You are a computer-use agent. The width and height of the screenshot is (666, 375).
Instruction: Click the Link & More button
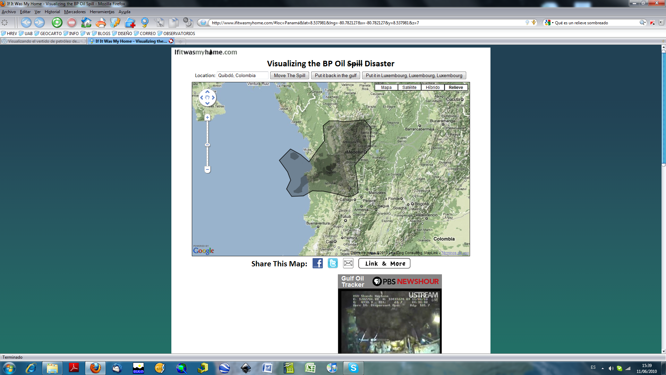384,264
